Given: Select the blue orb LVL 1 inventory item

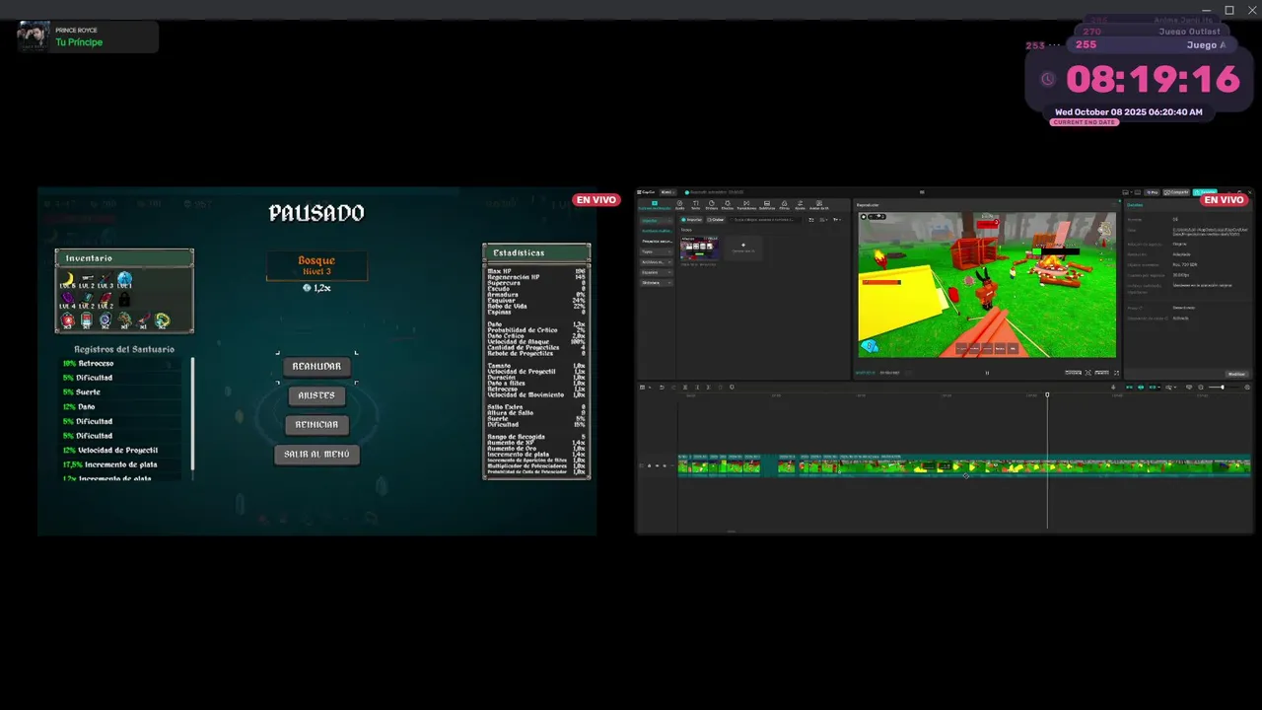Looking at the screenshot, I should coord(124,281).
